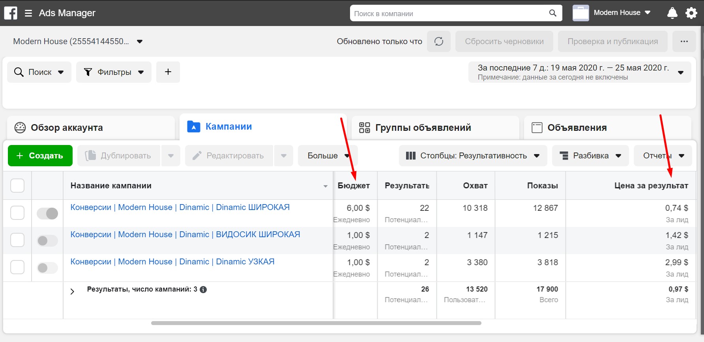Click the refresh data icon
This screenshot has width=704, height=342.
point(439,41)
